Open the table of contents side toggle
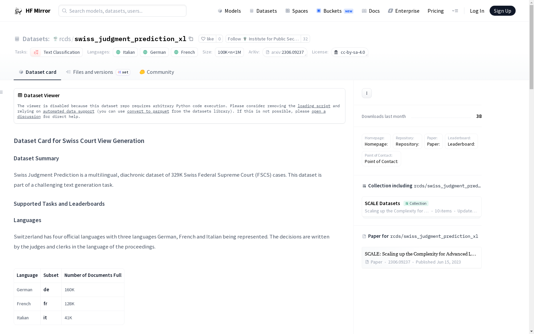The image size is (534, 334). 2,92
